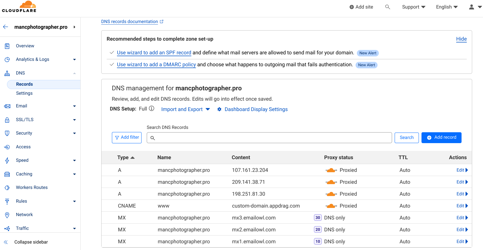The height and width of the screenshot is (250, 483).
Task: Click the Collapse sidebar double-chevron icon
Action: tap(6, 242)
